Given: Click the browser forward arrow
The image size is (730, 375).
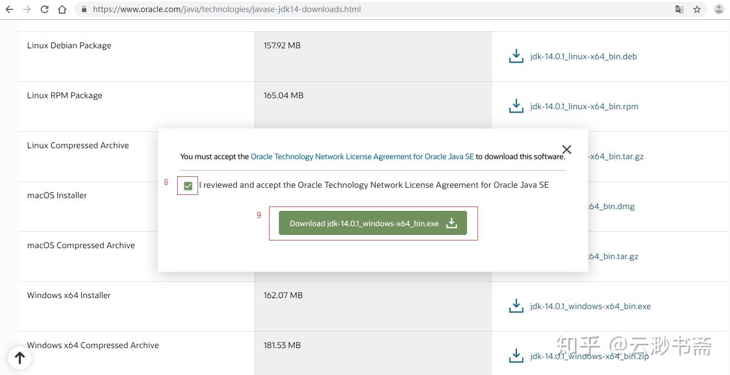Looking at the screenshot, I should click(x=27, y=9).
